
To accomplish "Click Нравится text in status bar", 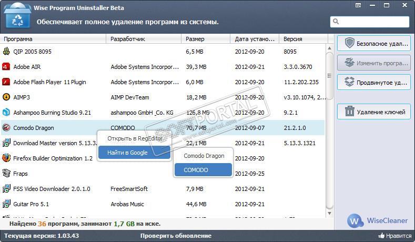I will point(399,236).
